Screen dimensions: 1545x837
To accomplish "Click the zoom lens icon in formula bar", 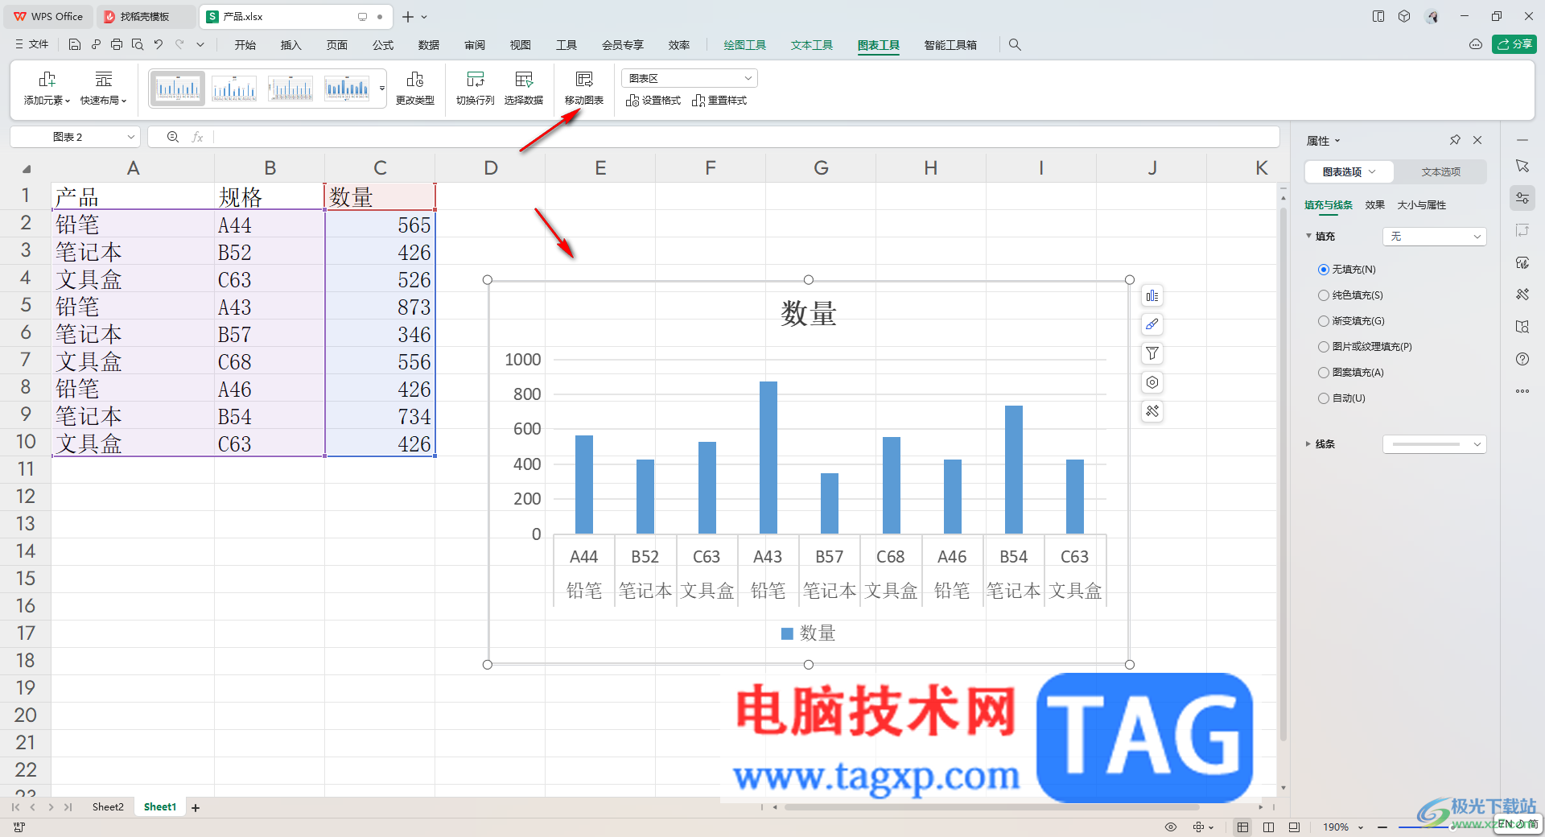I will pyautogui.click(x=173, y=137).
